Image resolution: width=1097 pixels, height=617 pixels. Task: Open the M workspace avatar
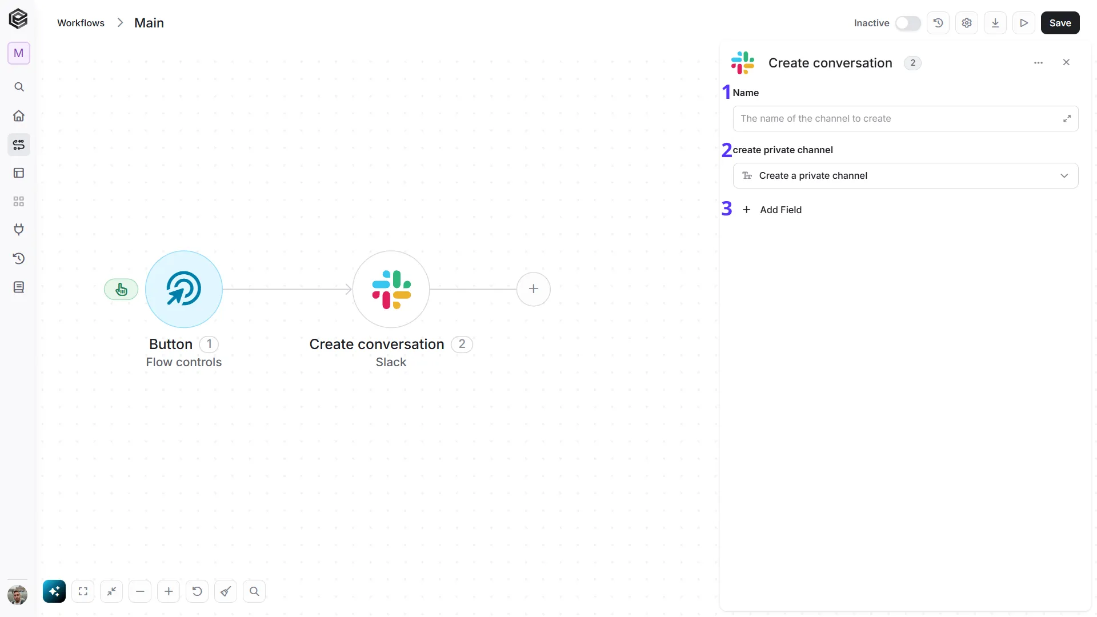[19, 53]
